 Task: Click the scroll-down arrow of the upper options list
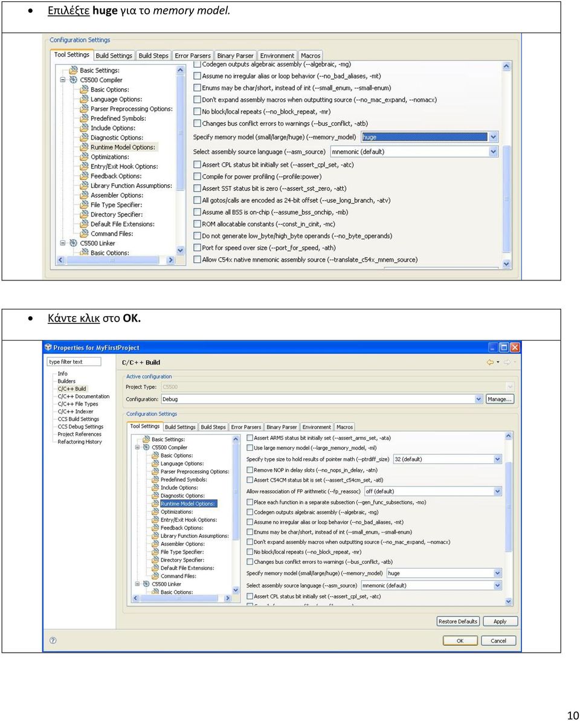(506, 264)
